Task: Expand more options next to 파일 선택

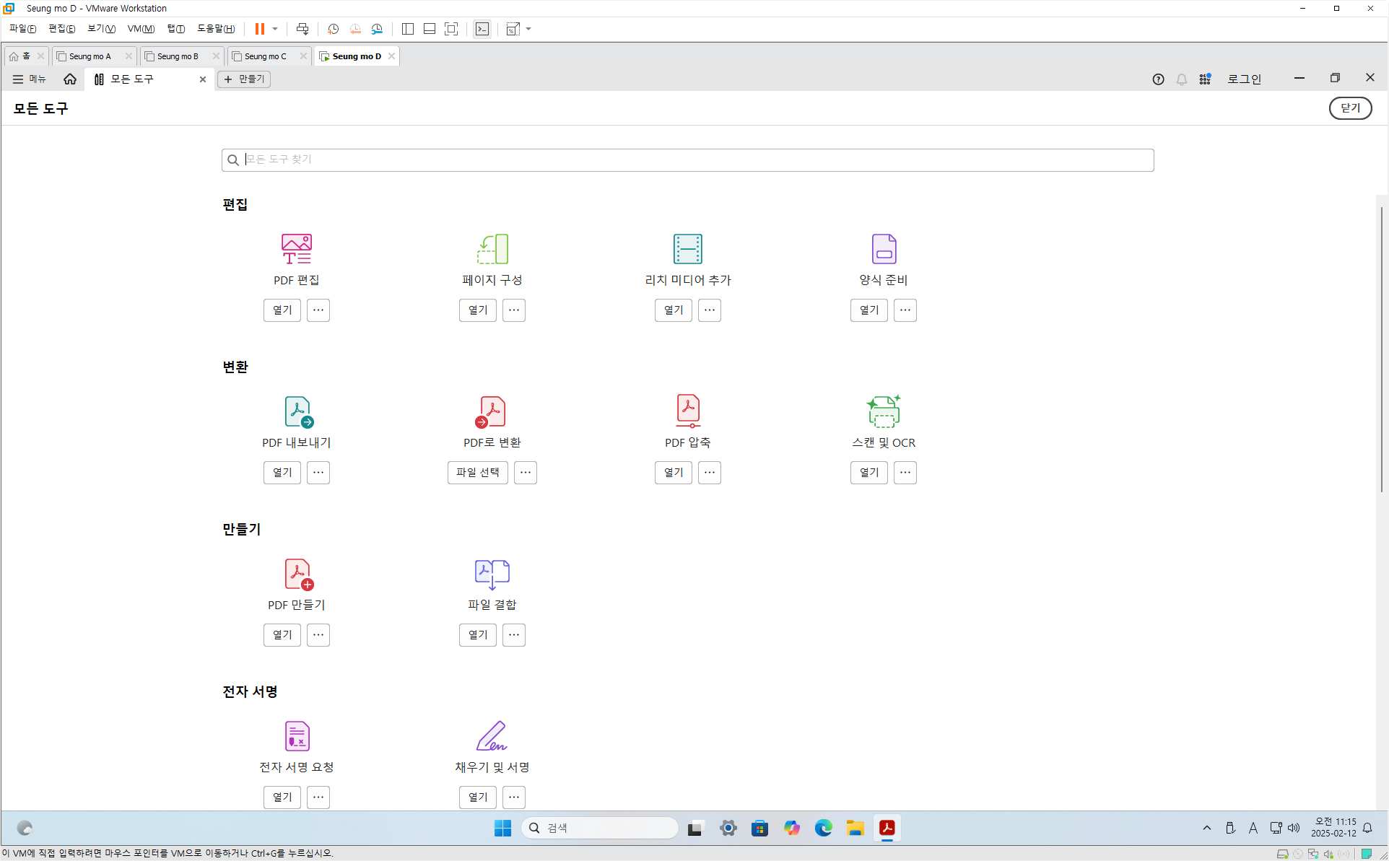Action: tap(526, 473)
